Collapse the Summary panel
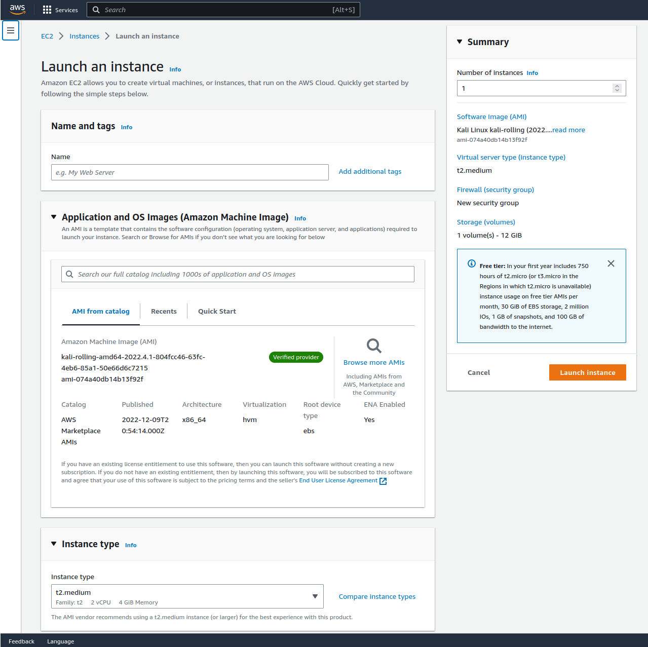The image size is (648, 647). pos(460,42)
